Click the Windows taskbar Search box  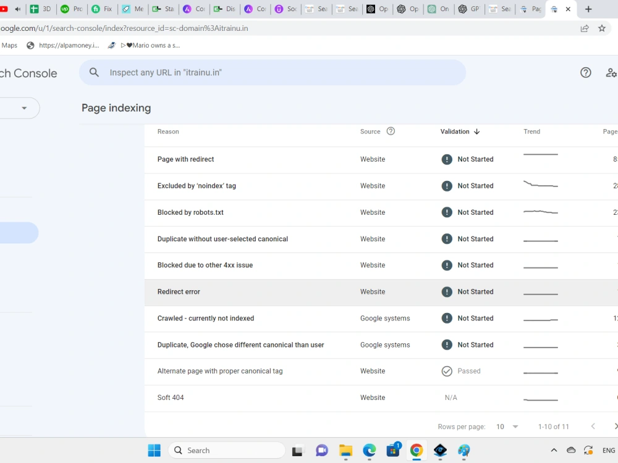pyautogui.click(x=227, y=451)
